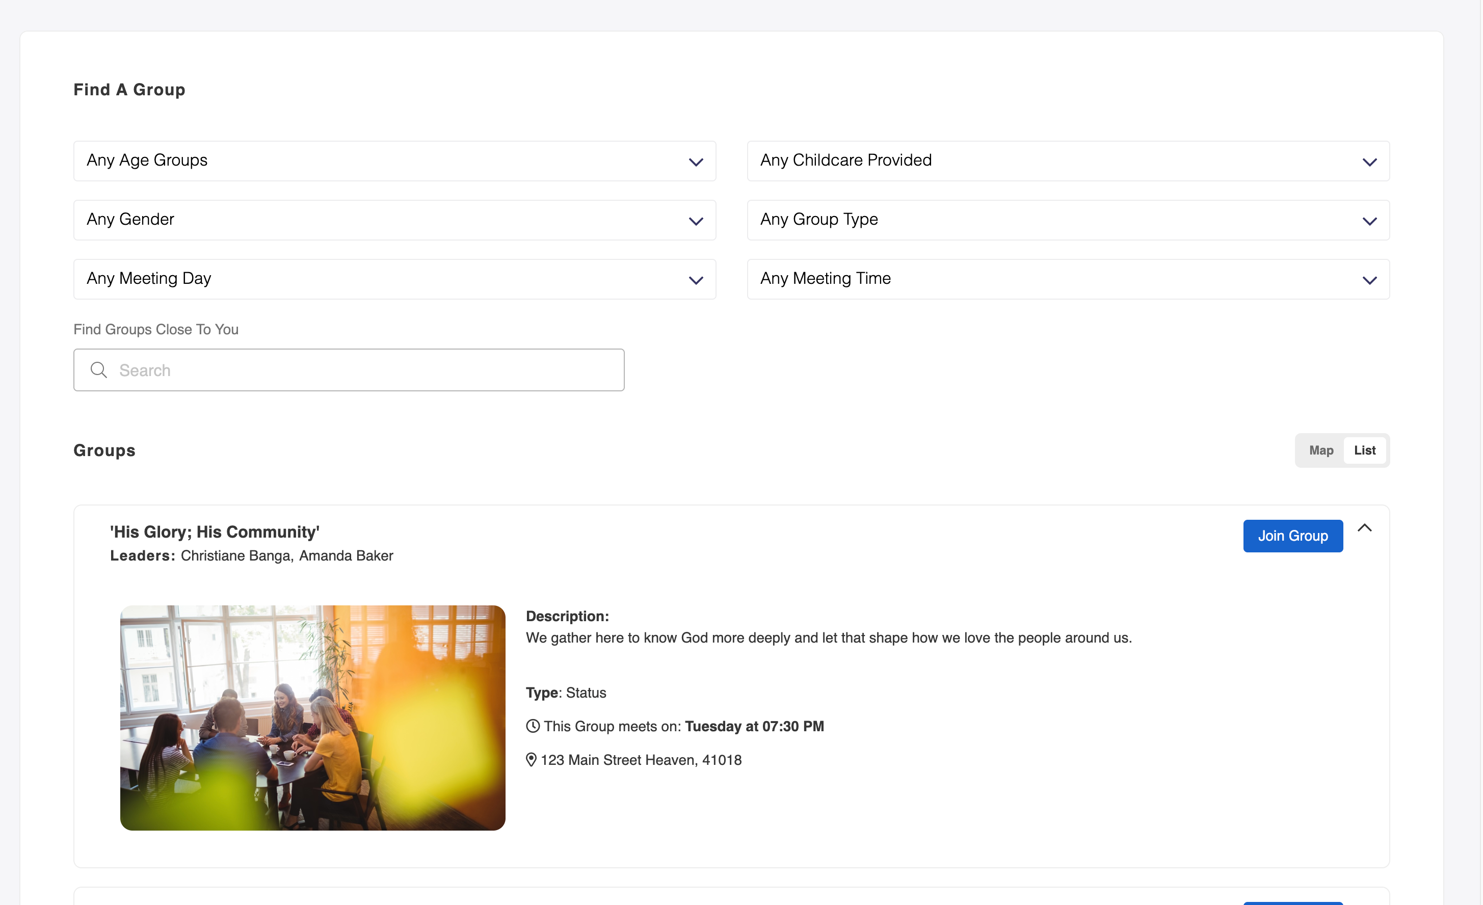Click the group photo thumbnail
This screenshot has width=1483, height=905.
click(312, 718)
